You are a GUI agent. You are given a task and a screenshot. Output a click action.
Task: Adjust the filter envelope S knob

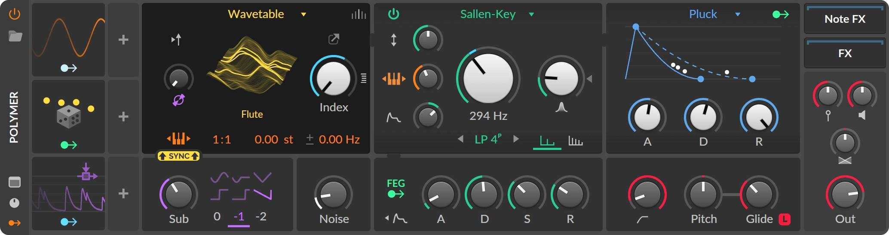(527, 194)
